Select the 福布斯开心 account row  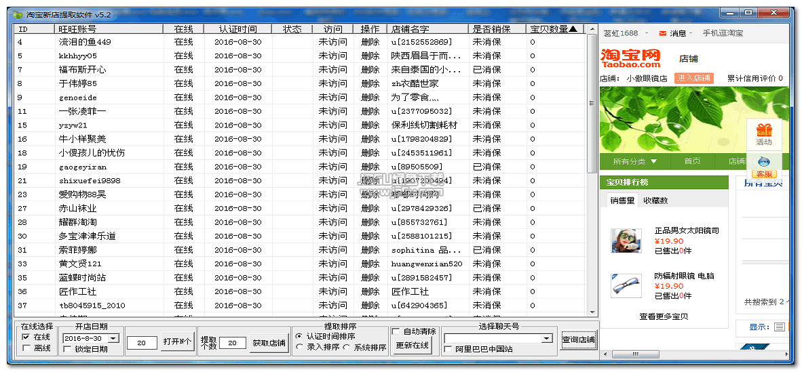[x=300, y=70]
